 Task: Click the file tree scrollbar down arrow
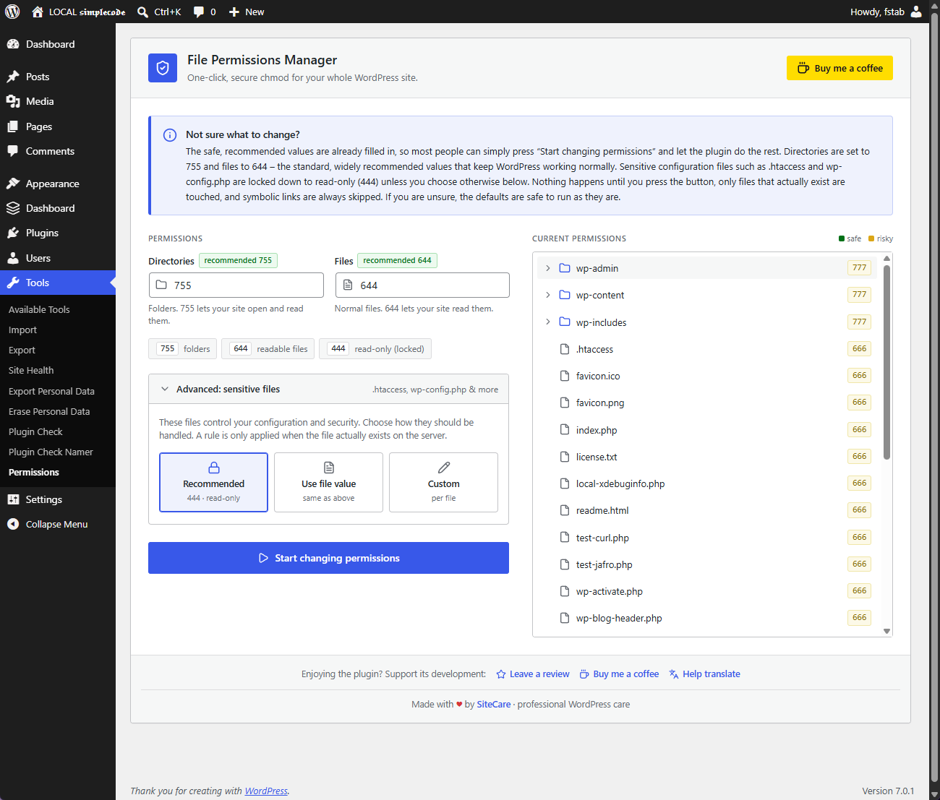click(886, 631)
